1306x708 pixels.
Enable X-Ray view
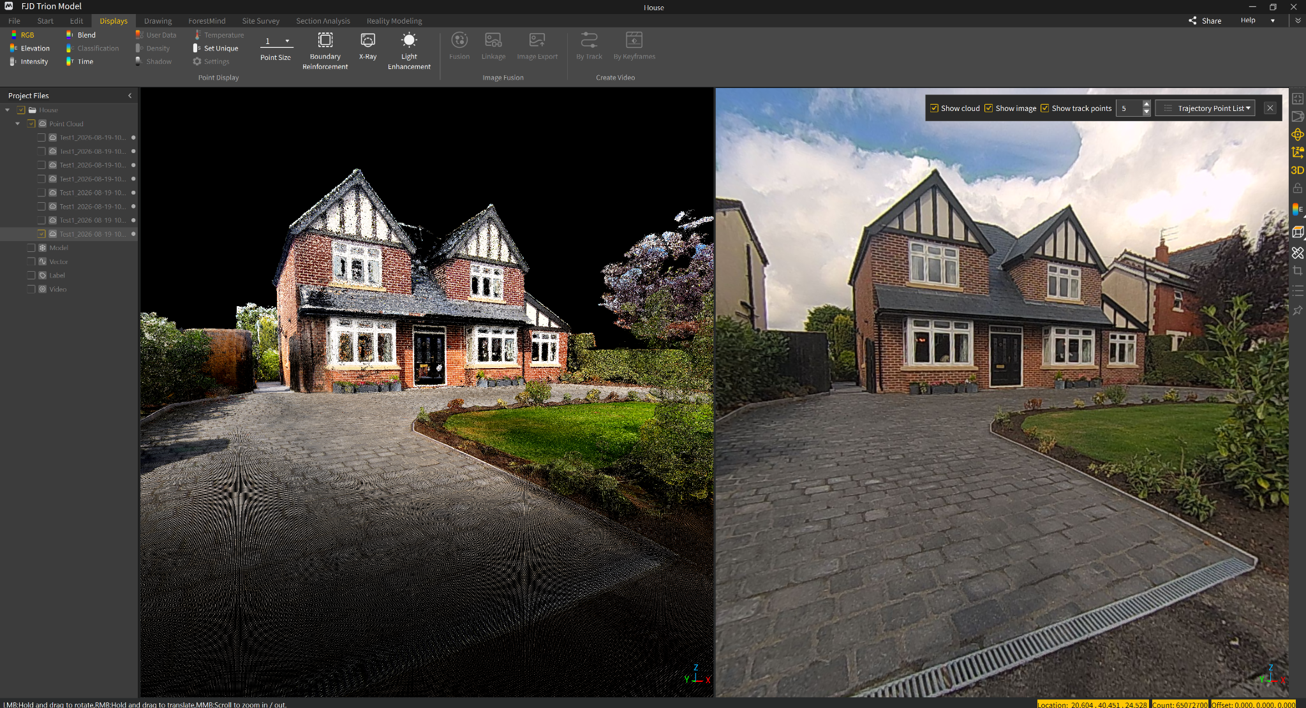point(367,46)
